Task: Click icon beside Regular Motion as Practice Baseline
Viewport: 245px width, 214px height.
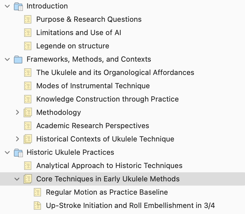Action: coord(37,192)
